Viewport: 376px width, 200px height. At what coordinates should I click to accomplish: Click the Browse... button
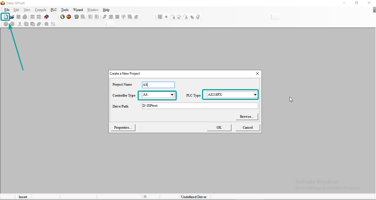pos(247,117)
